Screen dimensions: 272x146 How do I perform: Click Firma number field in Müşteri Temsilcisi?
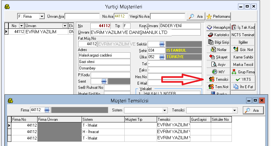37,110
